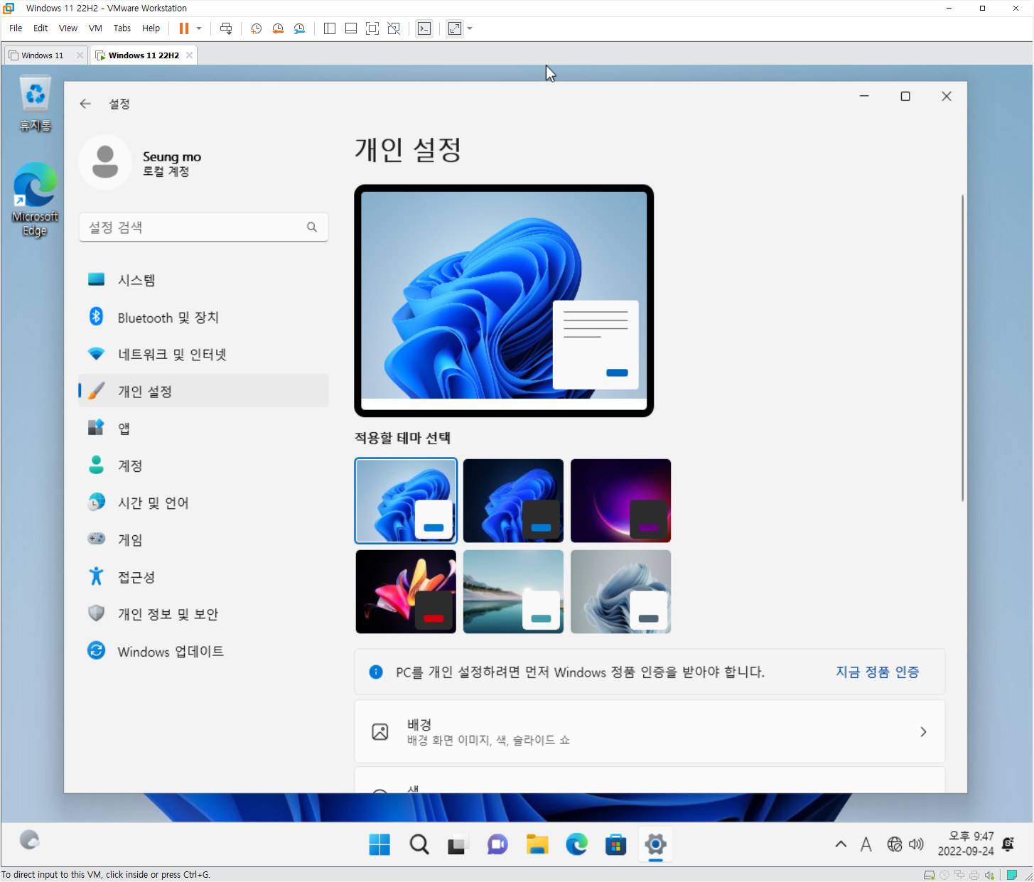
Task: Open the Windows Start button
Action: [x=379, y=844]
